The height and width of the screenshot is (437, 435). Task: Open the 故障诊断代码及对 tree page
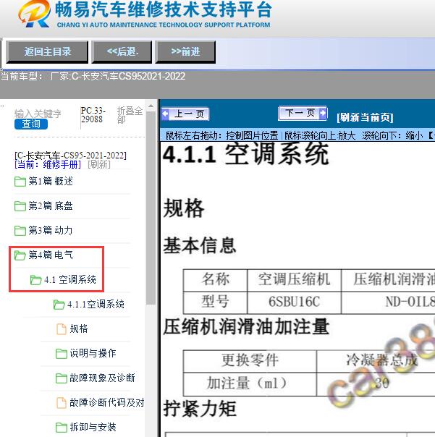tap(107, 402)
